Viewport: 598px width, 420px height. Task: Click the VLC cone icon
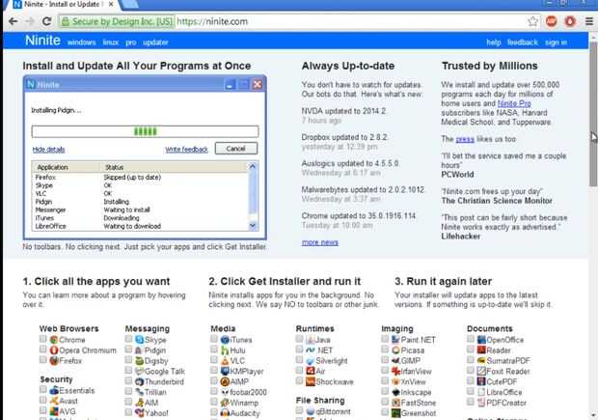pyautogui.click(x=225, y=360)
